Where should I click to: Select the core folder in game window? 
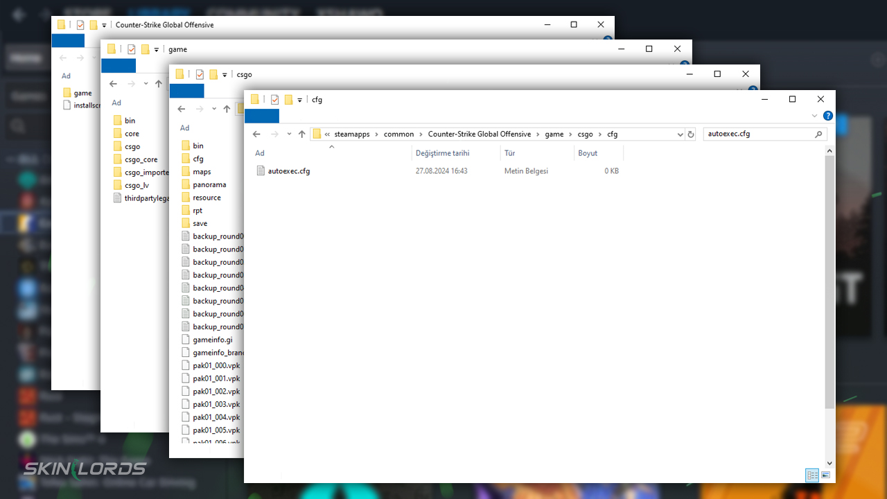pos(132,134)
